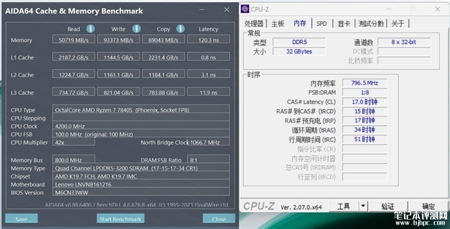Screen dimensions: 450x229
Task: Click the 大小 field showing 32 GBytes
Action: (299, 52)
